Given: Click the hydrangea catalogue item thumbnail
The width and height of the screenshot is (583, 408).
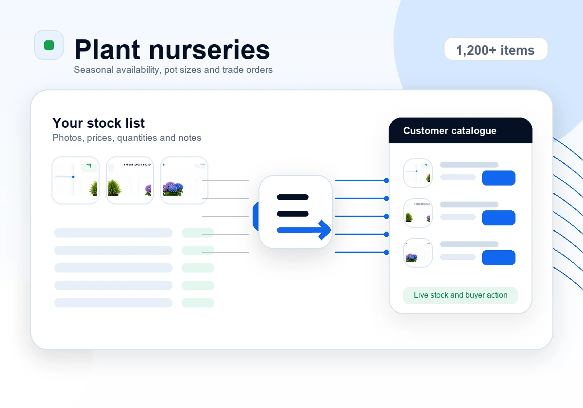Looking at the screenshot, I should pos(418,253).
